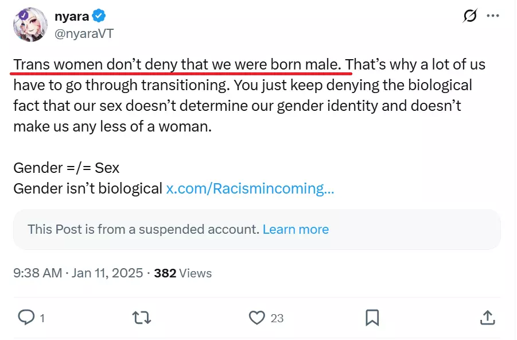Open the repost options
Viewport: 517px width, 340px height.
tap(141, 317)
